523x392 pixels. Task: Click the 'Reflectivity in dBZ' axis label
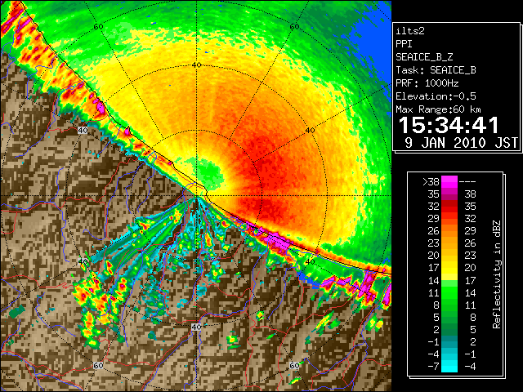[497, 274]
